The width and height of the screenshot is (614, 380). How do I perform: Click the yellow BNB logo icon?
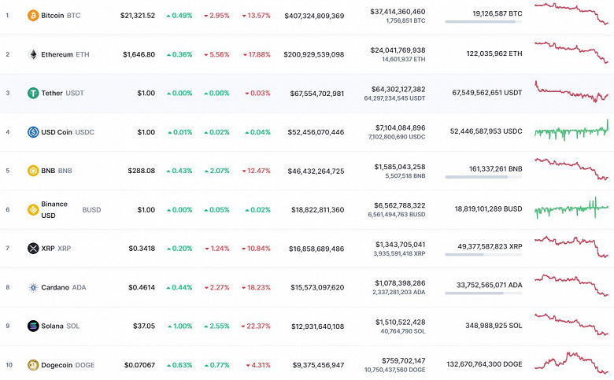(x=33, y=171)
